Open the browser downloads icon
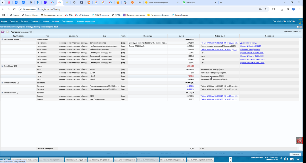Viewport: 306px width, 163px height. 282,9
